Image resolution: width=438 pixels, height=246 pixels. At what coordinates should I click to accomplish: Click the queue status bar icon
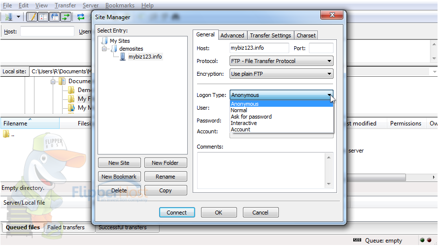357,240
